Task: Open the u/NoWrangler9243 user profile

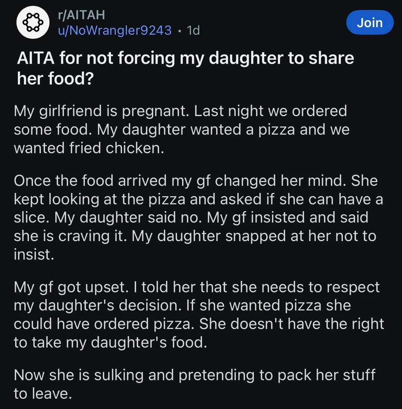Action: click(x=115, y=30)
